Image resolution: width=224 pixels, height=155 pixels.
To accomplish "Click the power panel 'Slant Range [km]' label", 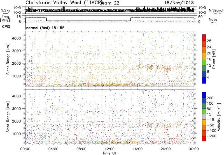I will click(8, 59).
